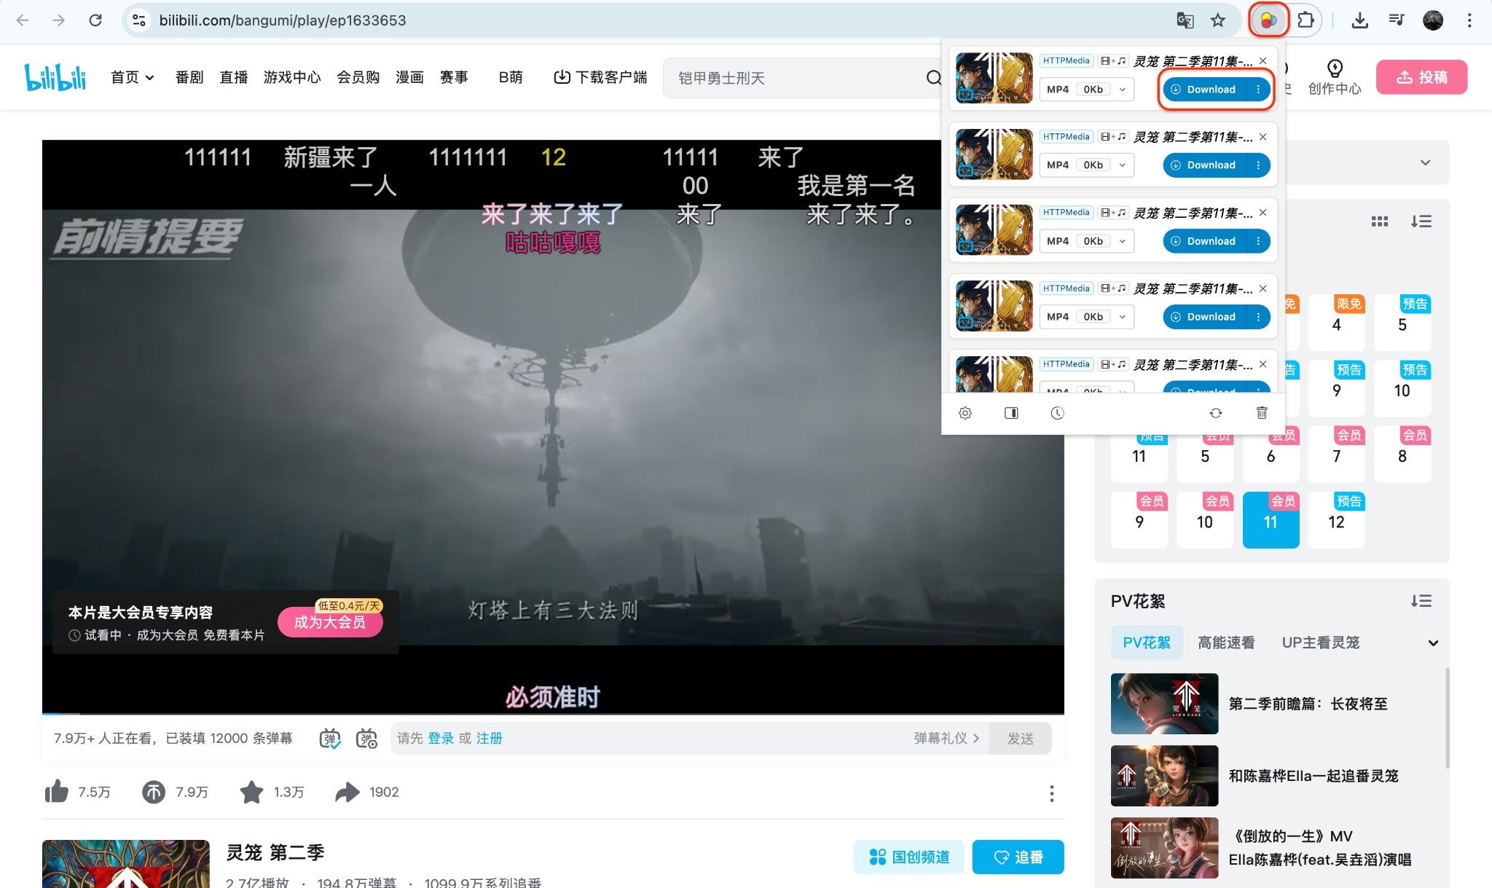This screenshot has height=888, width=1492.
Task: Clear all media with trash icon
Action: pyautogui.click(x=1262, y=413)
